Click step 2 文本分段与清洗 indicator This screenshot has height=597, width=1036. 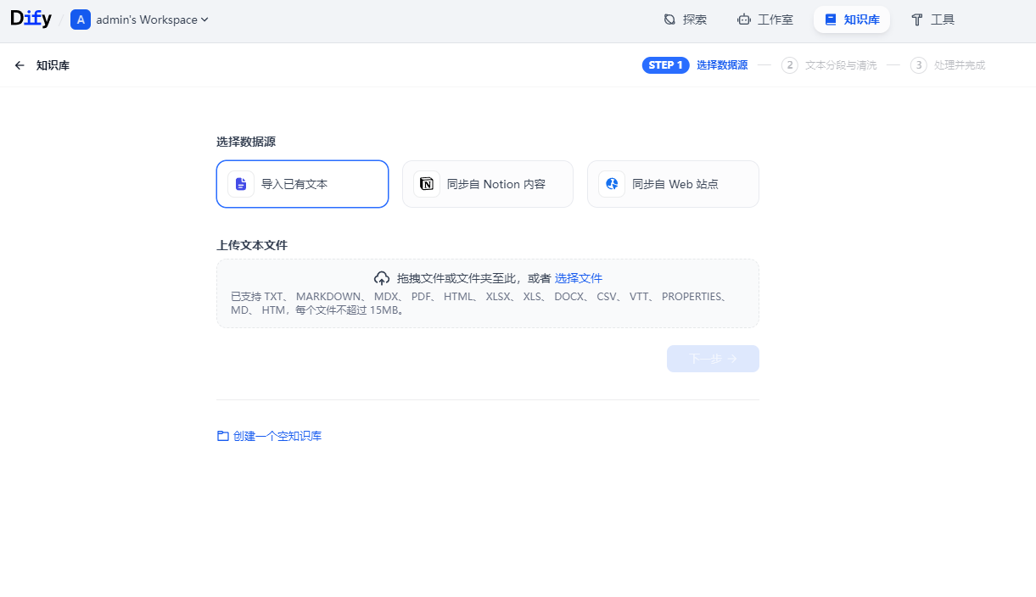830,65
